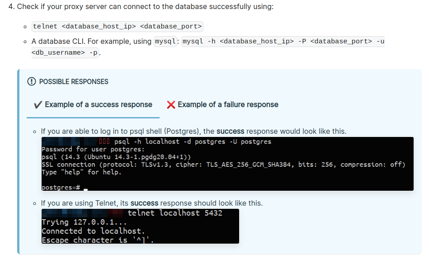The width and height of the screenshot is (429, 259).
Task: Click the red X failure icon
Action: [171, 105]
